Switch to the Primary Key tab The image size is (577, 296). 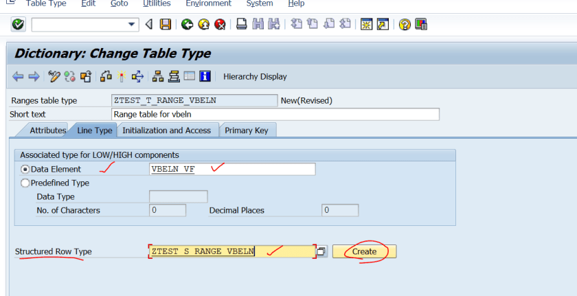247,130
